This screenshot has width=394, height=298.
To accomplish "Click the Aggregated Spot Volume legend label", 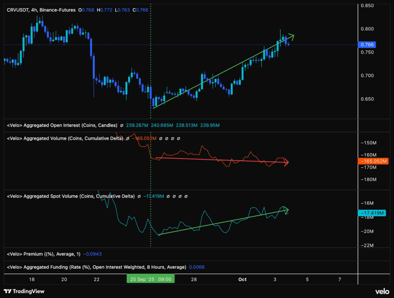I will tap(71, 196).
